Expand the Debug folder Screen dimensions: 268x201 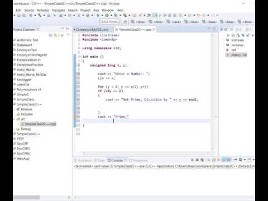[15, 129]
